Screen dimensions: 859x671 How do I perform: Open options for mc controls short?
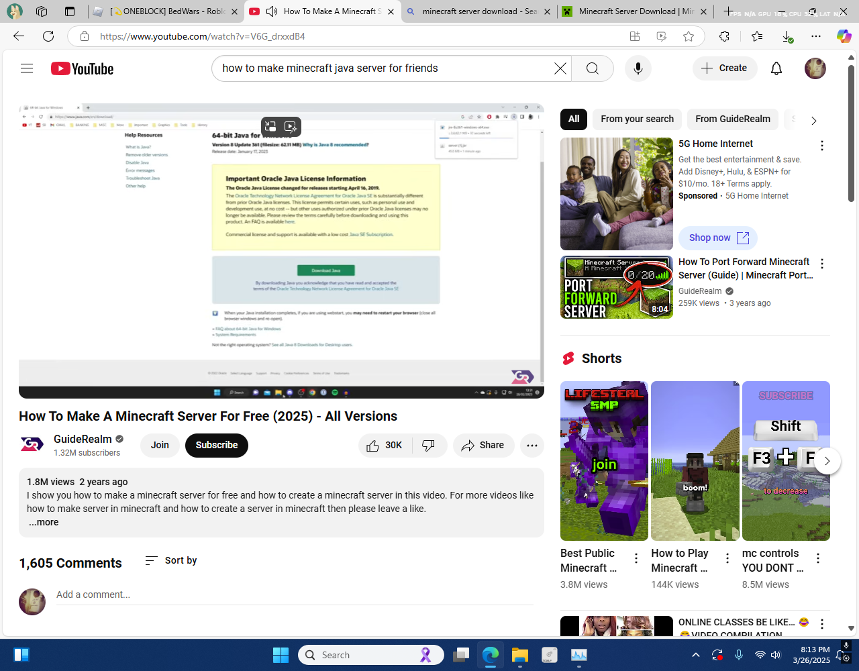click(x=818, y=558)
